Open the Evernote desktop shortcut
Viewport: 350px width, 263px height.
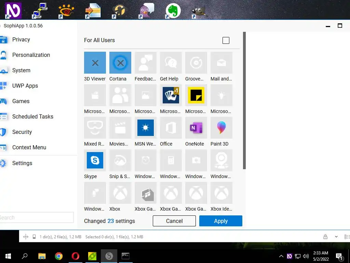click(173, 11)
